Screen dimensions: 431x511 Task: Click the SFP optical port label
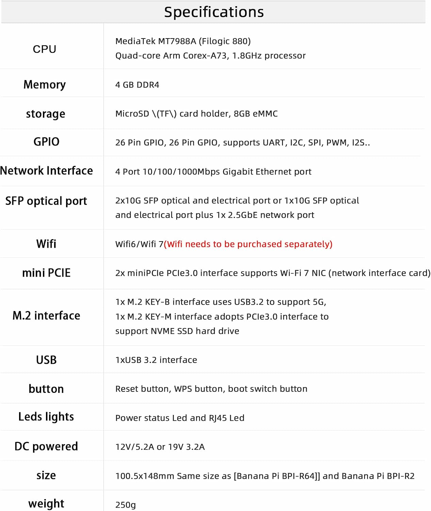tap(46, 201)
